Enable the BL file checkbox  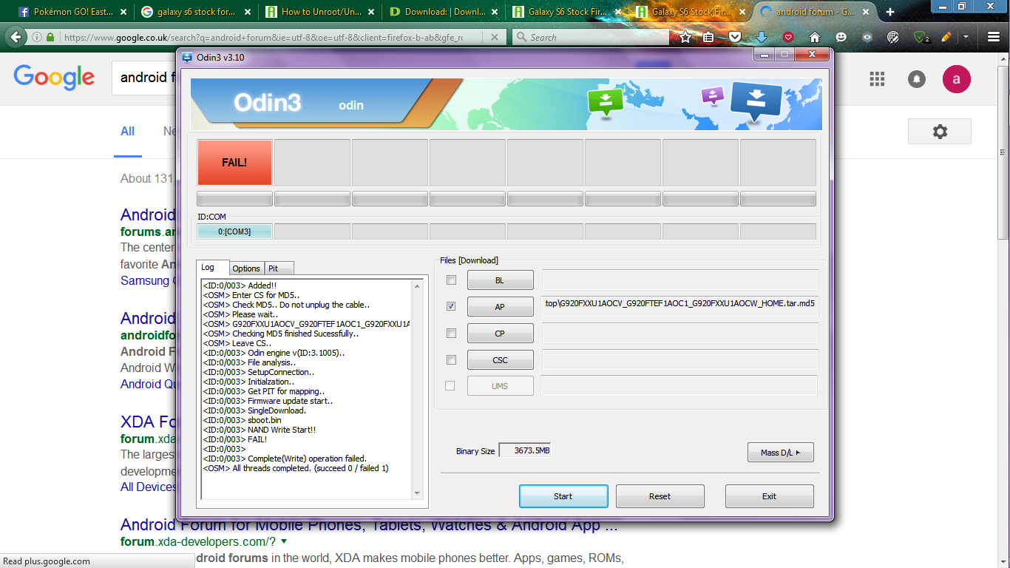pyautogui.click(x=451, y=280)
